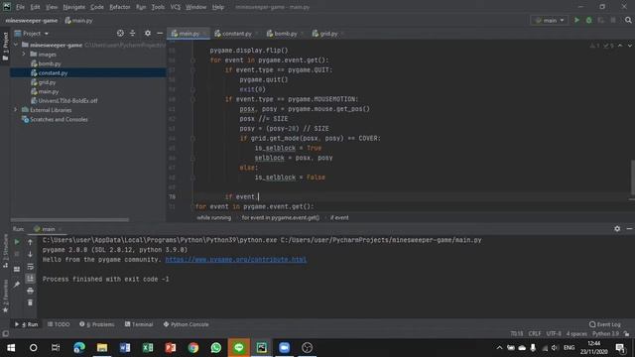Open the VCS menu
The width and height of the screenshot is (635, 357).
(x=175, y=7)
